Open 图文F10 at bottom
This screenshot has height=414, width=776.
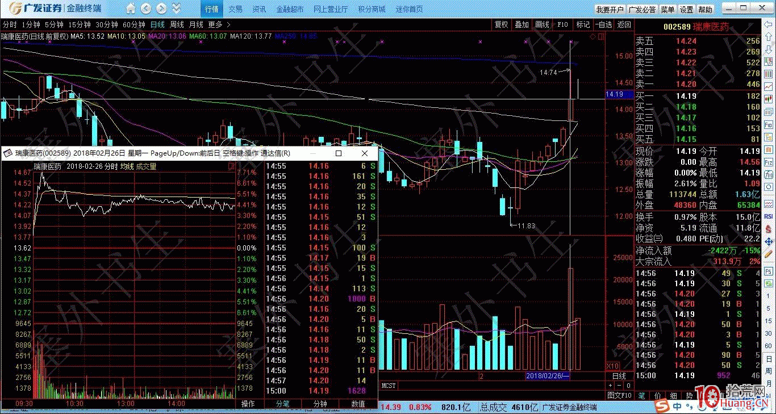[x=620, y=395]
